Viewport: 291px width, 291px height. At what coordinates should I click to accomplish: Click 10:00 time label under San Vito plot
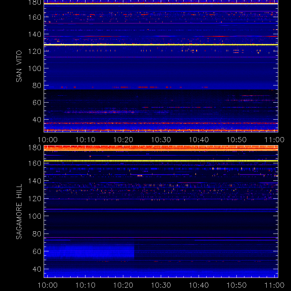48,140
